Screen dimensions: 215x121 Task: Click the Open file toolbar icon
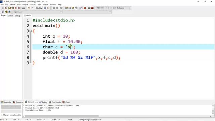pos(6,8)
